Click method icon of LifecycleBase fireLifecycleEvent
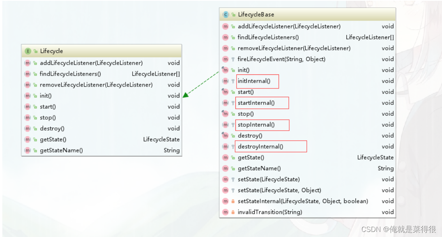This screenshot has height=237, width=442. click(225, 59)
